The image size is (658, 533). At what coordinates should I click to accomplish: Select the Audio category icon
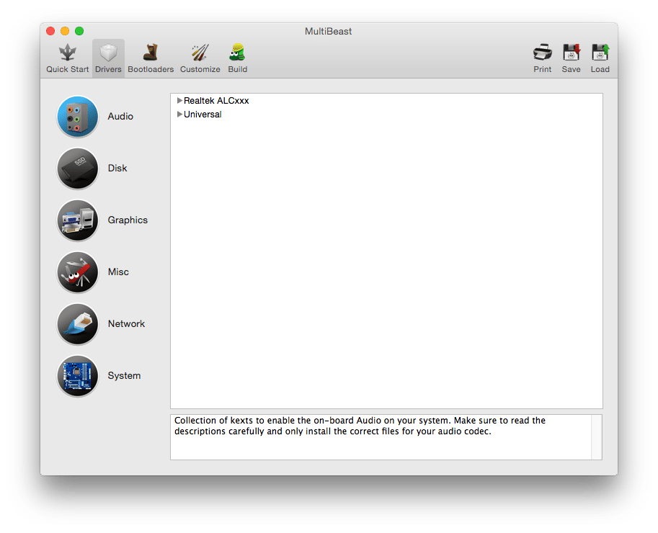point(78,117)
